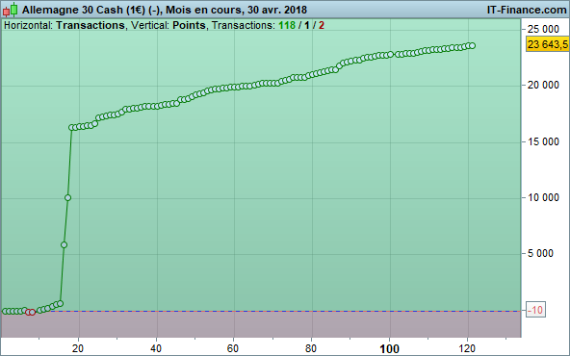Click the green winning transactions count 118
The width and height of the screenshot is (570, 356).
point(287,25)
